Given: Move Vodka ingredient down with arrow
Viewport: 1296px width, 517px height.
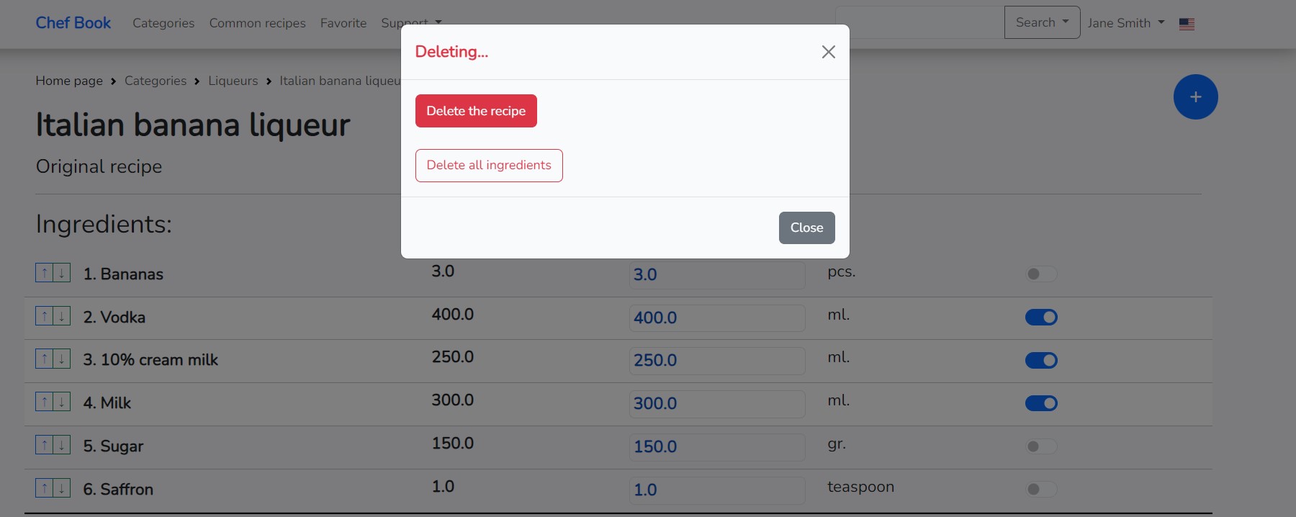Looking at the screenshot, I should (x=62, y=316).
